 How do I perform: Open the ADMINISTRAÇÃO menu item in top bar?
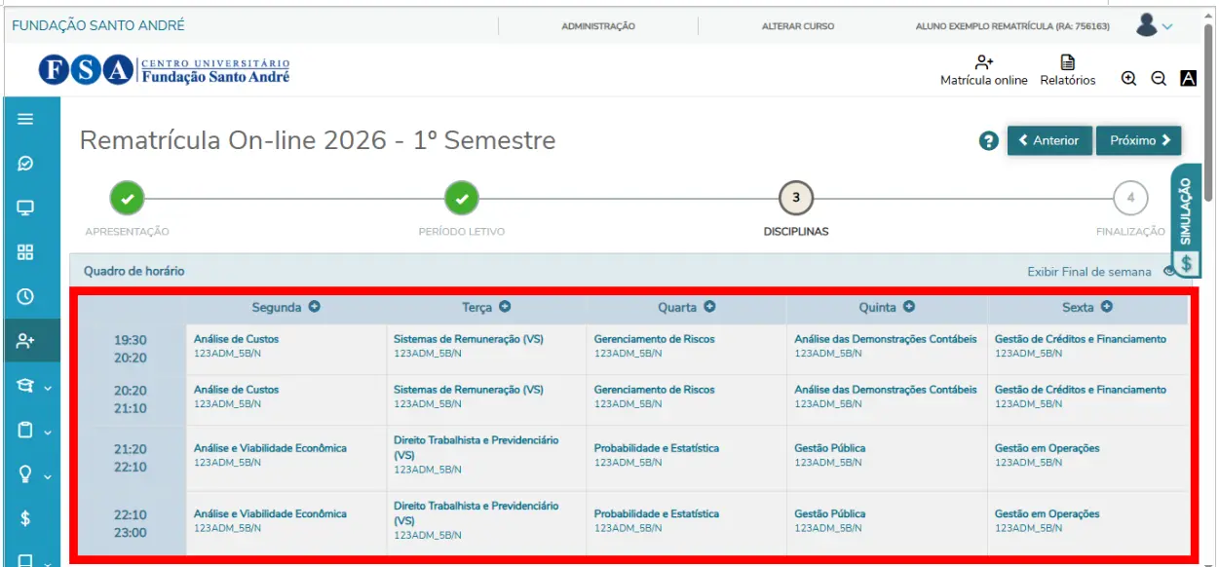[x=597, y=26]
